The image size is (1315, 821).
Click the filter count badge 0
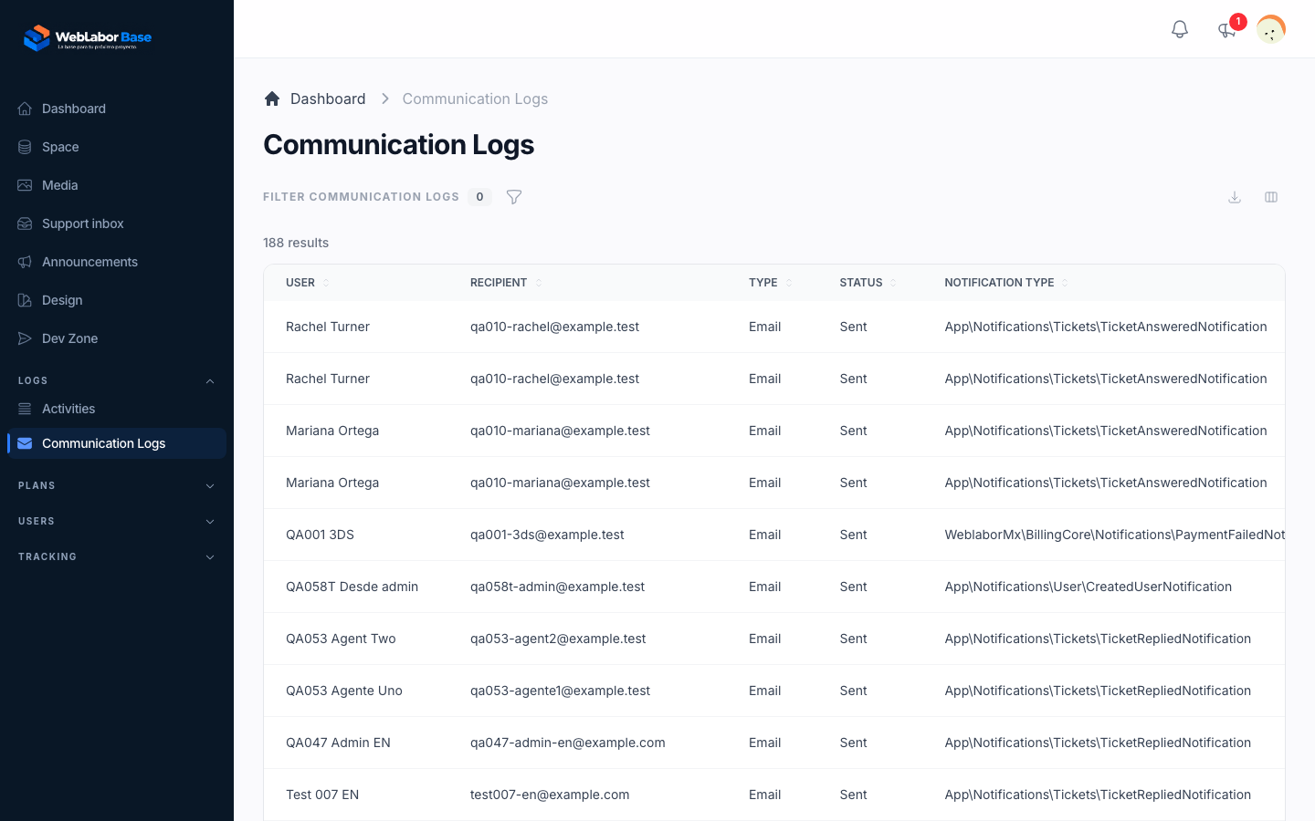coord(479,197)
